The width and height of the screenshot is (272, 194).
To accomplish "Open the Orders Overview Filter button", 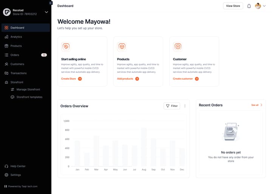I will click(172, 106).
